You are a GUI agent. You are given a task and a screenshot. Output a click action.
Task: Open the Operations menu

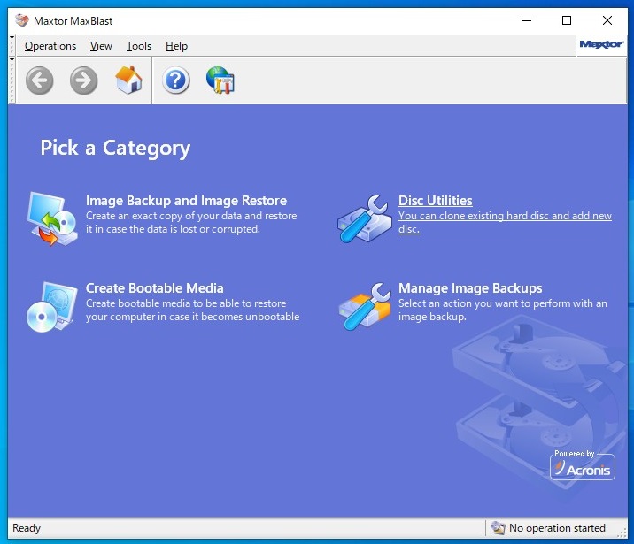point(50,46)
